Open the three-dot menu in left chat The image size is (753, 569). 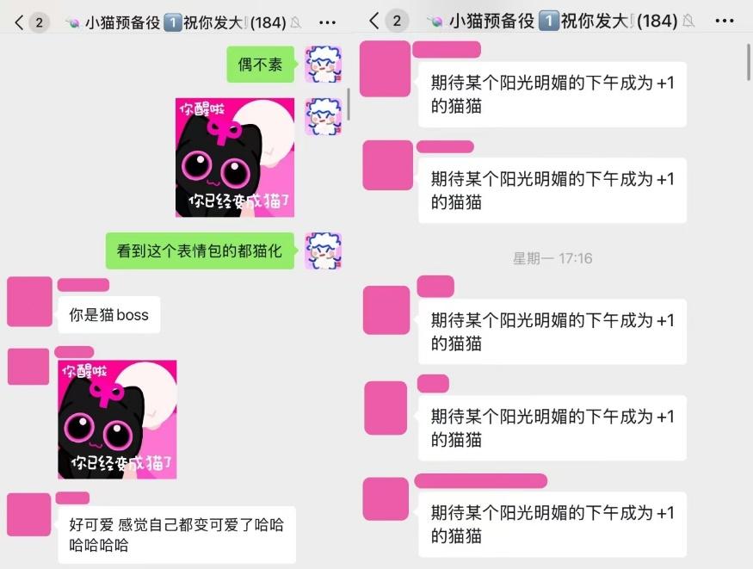(327, 22)
